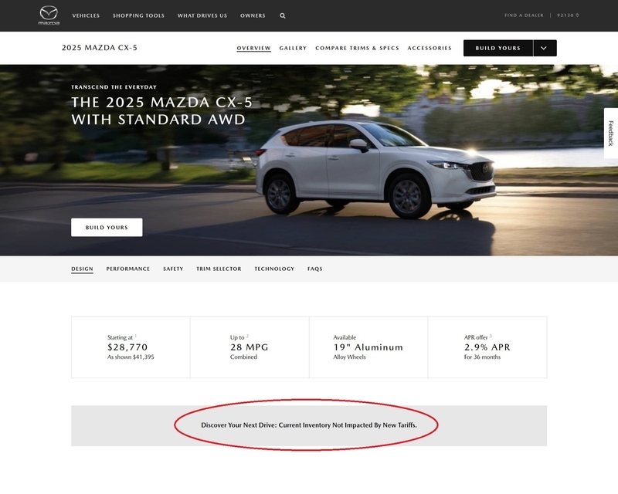Open the Shopping Tools menu
Viewport: 618px width, 494px height.
click(x=138, y=15)
